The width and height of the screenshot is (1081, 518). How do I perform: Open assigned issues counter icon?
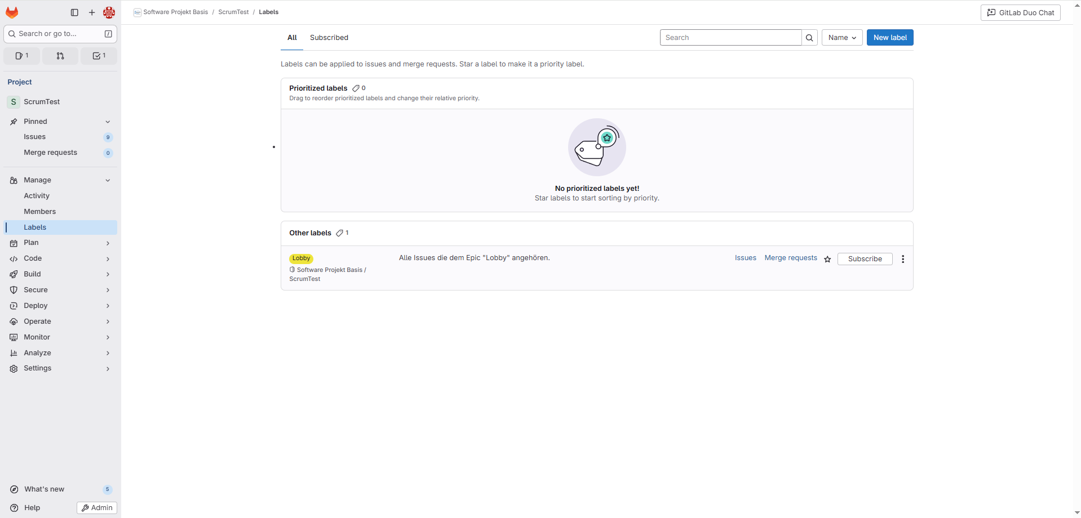(x=22, y=56)
